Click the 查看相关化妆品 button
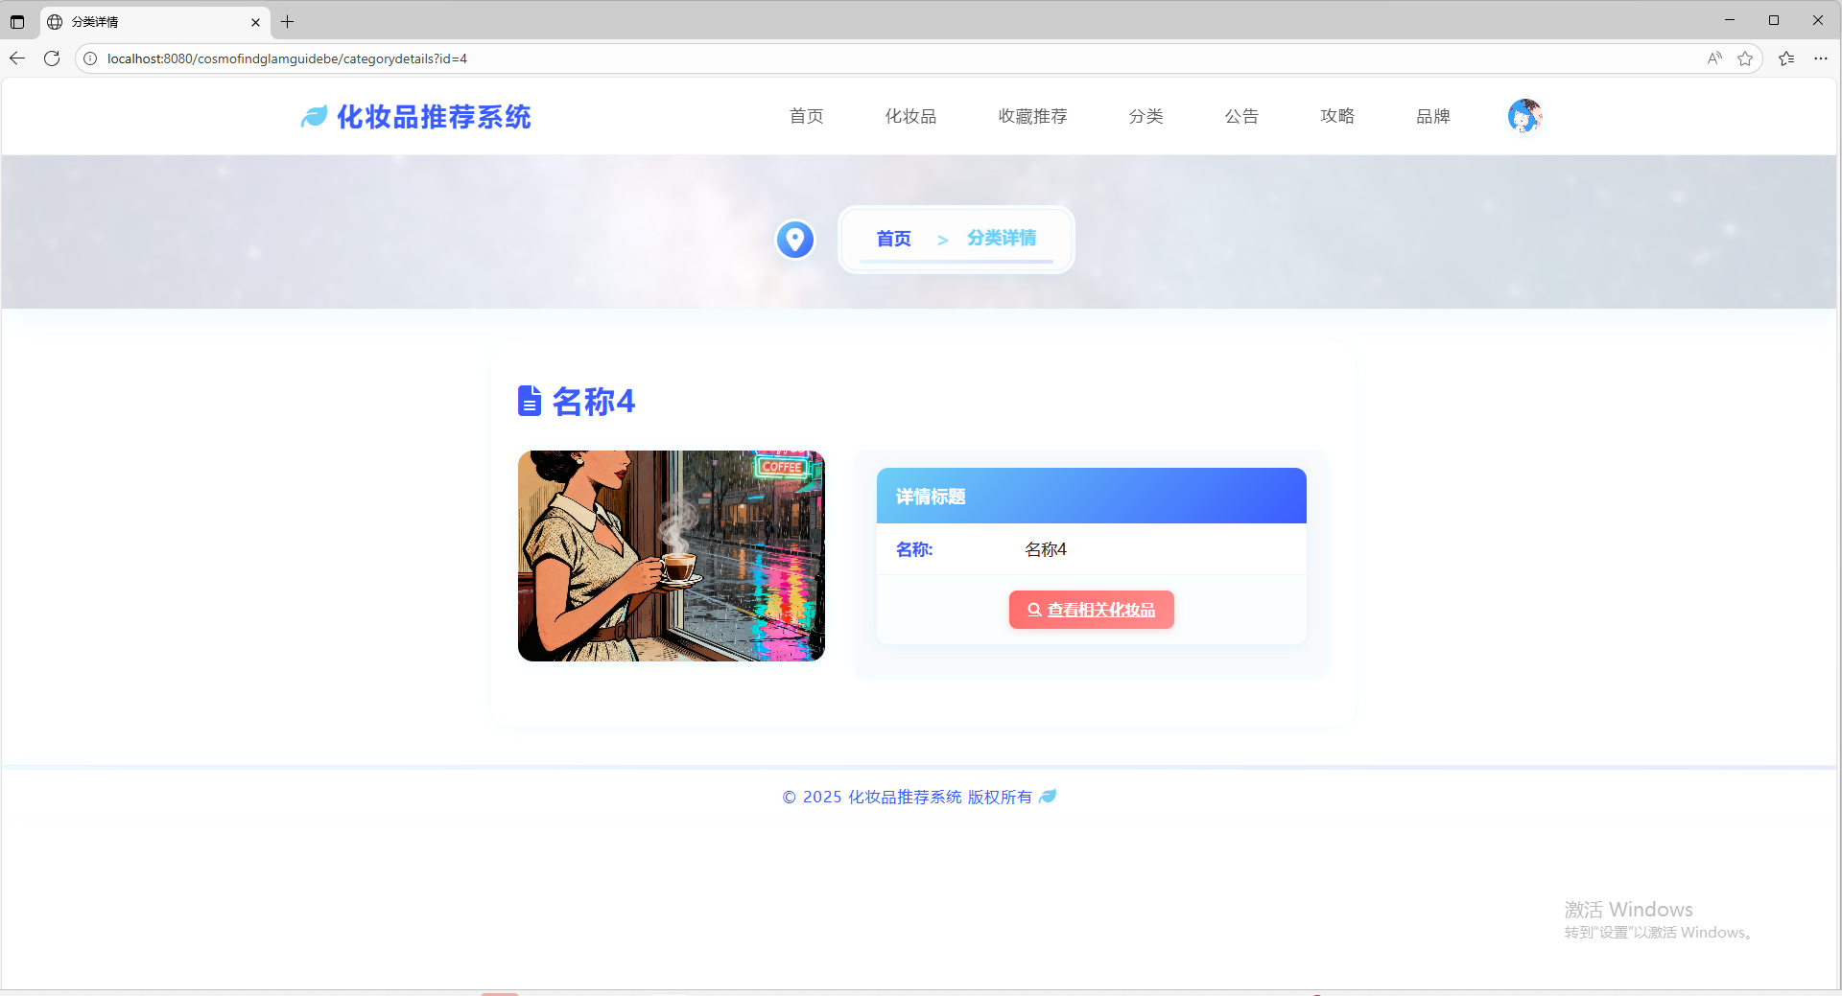The height and width of the screenshot is (996, 1842). tap(1092, 610)
